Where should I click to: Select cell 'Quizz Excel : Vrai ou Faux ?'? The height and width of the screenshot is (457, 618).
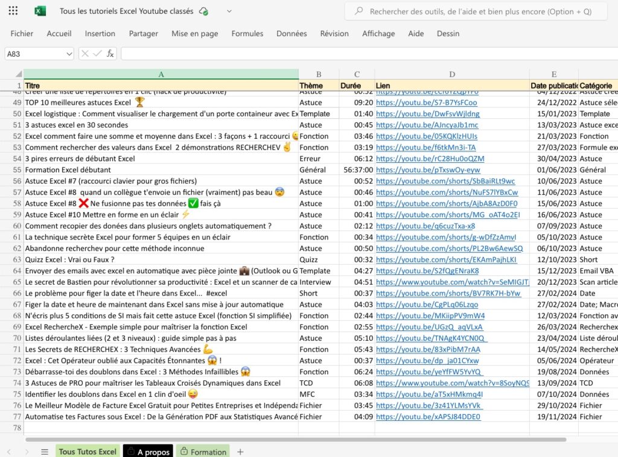(x=161, y=260)
